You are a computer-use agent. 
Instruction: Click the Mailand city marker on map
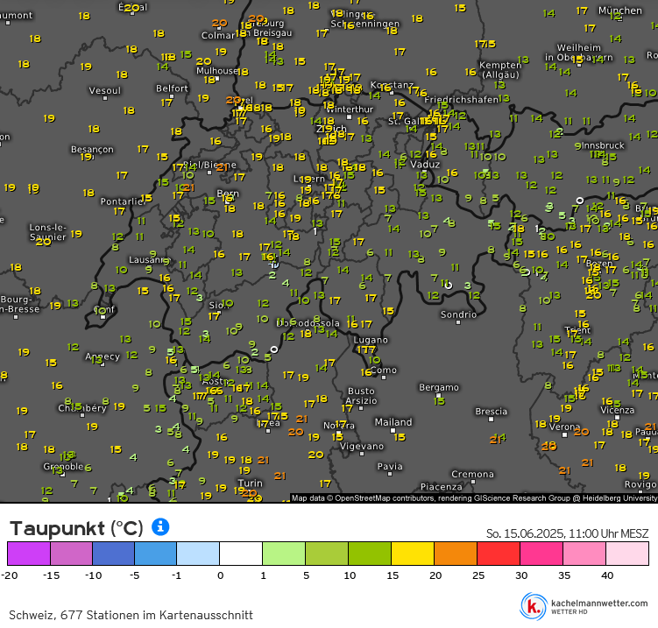click(393, 430)
